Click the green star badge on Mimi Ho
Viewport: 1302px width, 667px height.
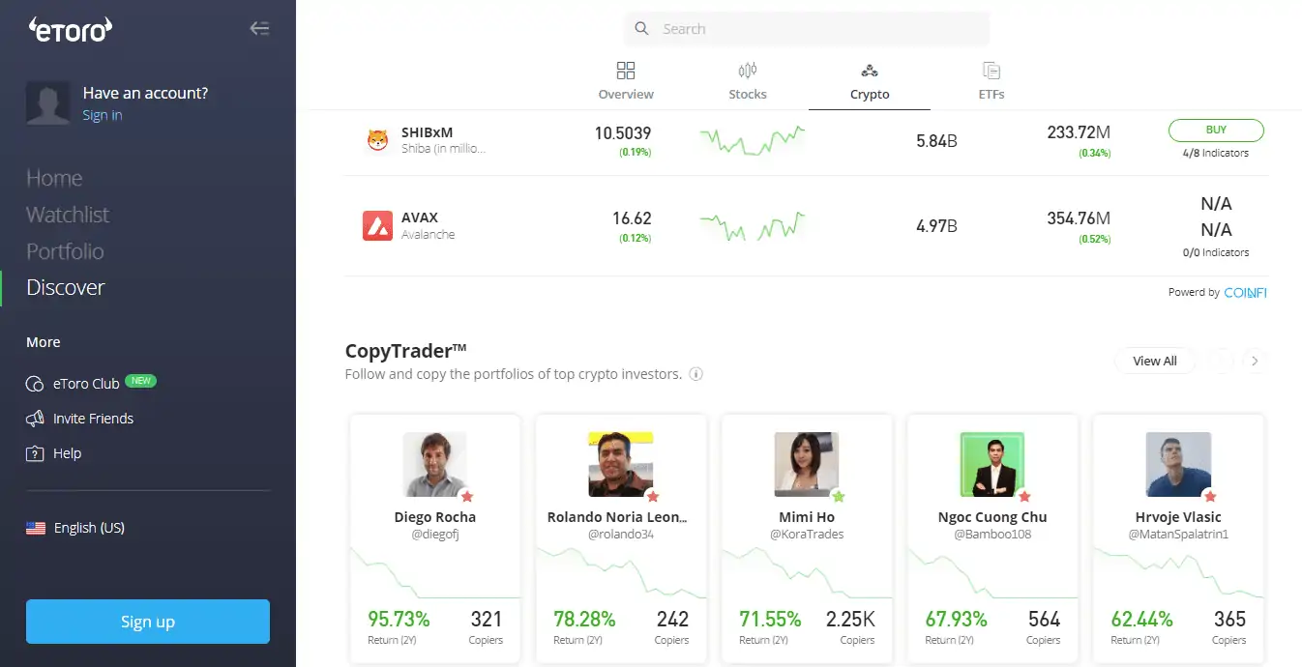(x=838, y=496)
